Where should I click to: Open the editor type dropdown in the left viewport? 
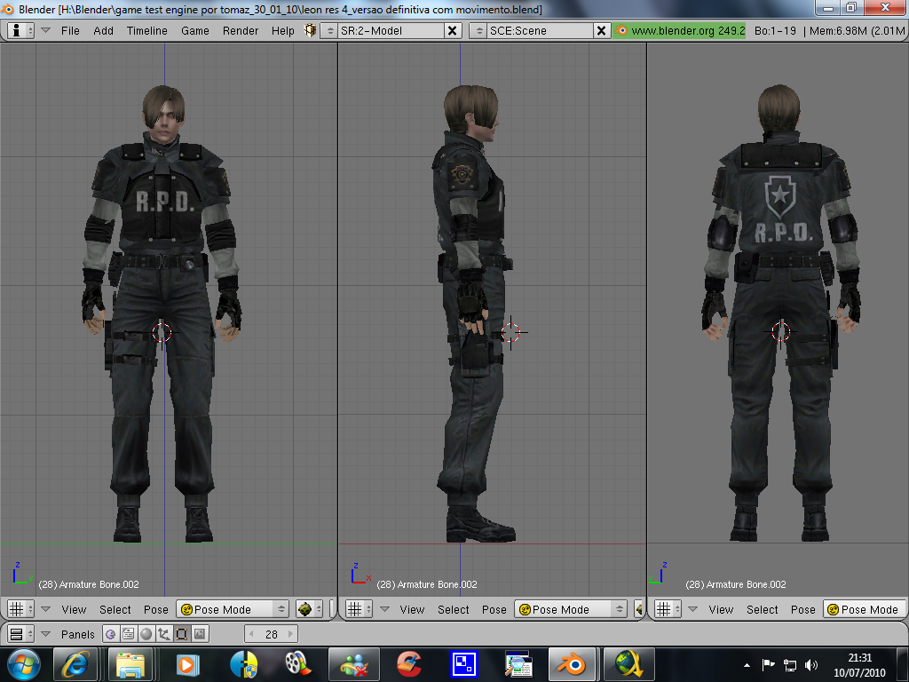pyautogui.click(x=18, y=609)
